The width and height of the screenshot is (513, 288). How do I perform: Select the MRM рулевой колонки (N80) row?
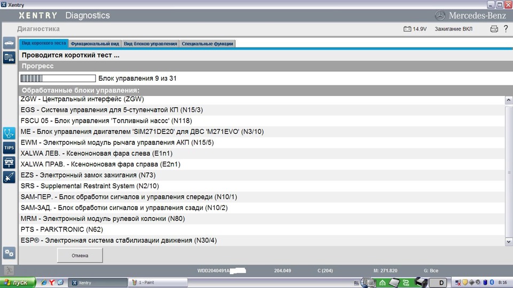pos(262,219)
